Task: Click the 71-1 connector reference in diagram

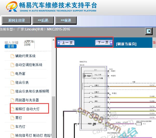Action: [x=144, y=124]
